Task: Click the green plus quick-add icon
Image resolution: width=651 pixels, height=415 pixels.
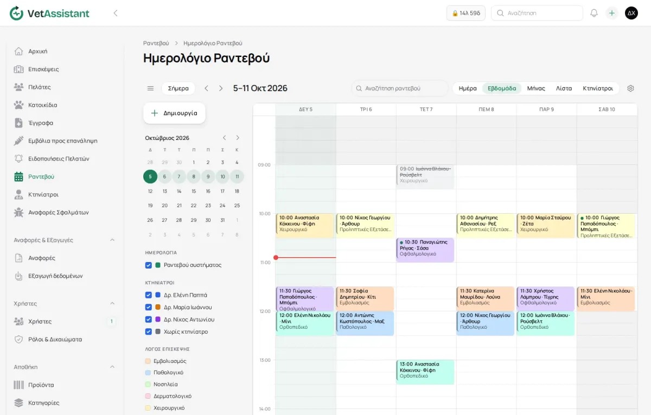Action: [x=612, y=13]
